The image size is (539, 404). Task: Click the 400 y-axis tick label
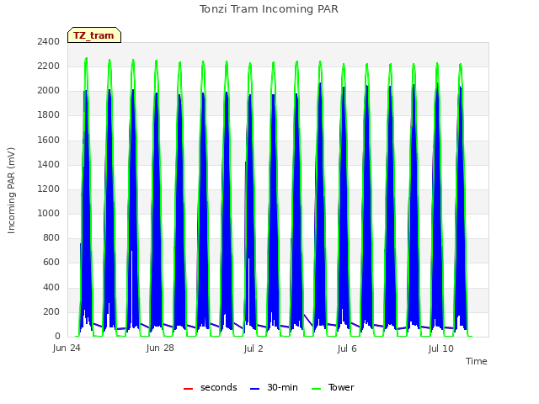click(x=51, y=287)
